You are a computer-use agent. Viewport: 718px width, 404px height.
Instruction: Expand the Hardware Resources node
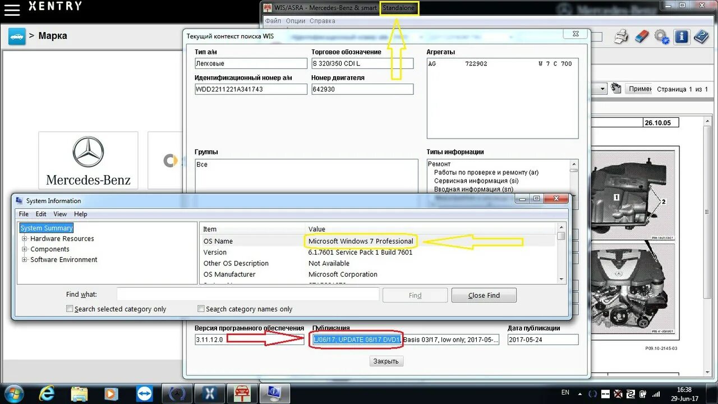(25, 238)
